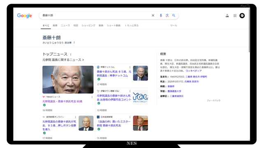The width and height of the screenshot is (263, 148).
Task: Start voice search with the microphone icon
Action: coord(161,16)
